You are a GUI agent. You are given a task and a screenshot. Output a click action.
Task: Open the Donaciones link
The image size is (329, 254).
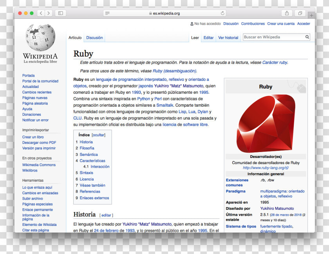31,114
